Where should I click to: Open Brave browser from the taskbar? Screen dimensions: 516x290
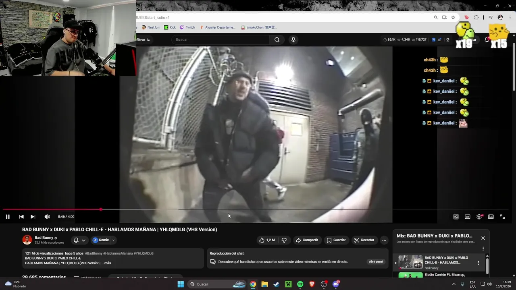pyautogui.click(x=312, y=284)
